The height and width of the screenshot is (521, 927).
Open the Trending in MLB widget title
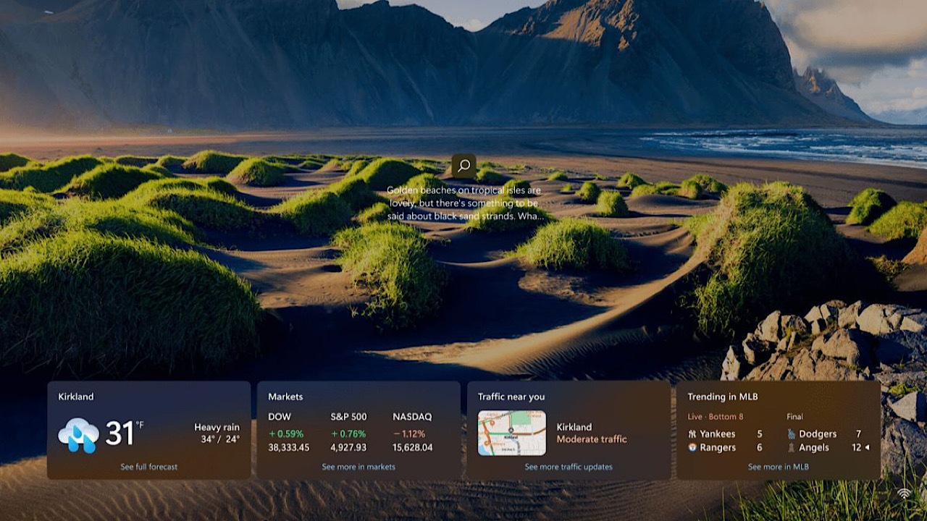pyautogui.click(x=723, y=397)
